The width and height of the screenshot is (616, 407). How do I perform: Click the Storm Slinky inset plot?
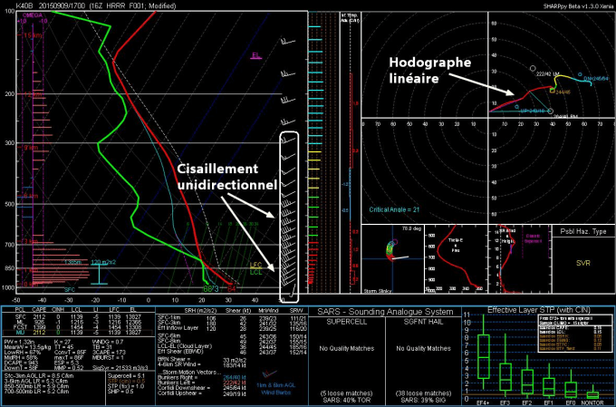click(392, 261)
